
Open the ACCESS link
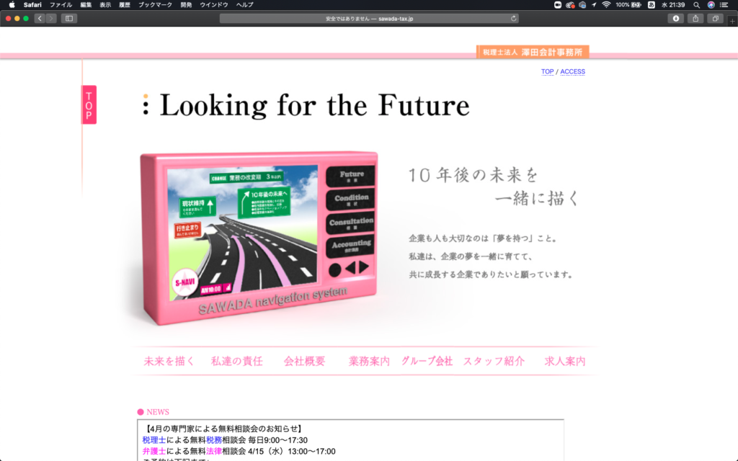click(x=572, y=71)
